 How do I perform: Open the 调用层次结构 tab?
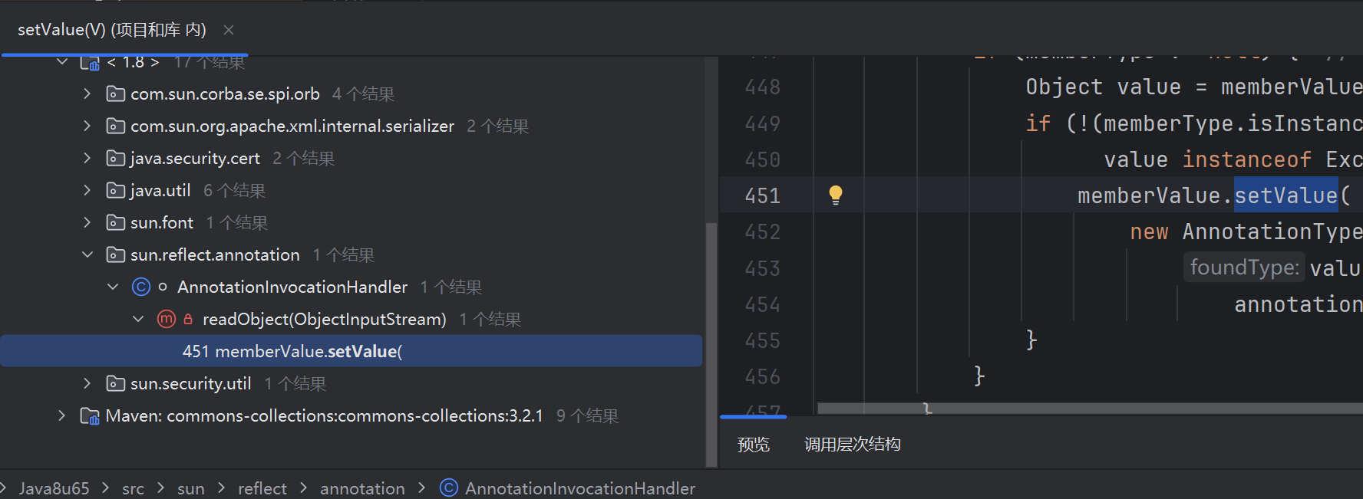(x=852, y=445)
